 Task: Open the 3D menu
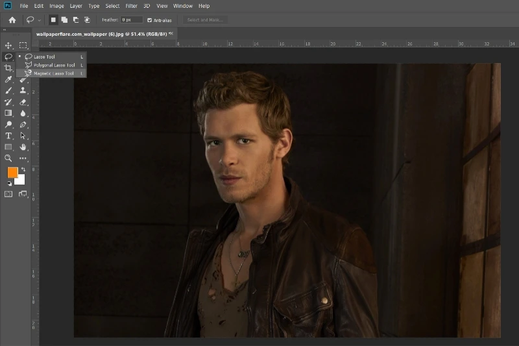tap(147, 6)
